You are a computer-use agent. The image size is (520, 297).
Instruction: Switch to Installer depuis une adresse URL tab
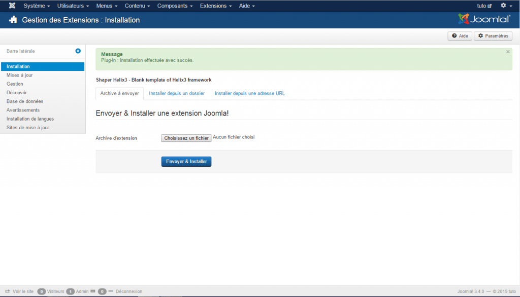(x=249, y=93)
